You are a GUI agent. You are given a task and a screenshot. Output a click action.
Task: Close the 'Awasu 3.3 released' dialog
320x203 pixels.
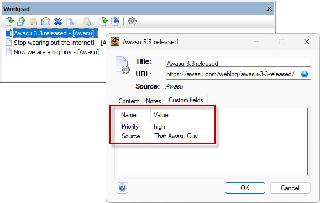click(x=307, y=41)
